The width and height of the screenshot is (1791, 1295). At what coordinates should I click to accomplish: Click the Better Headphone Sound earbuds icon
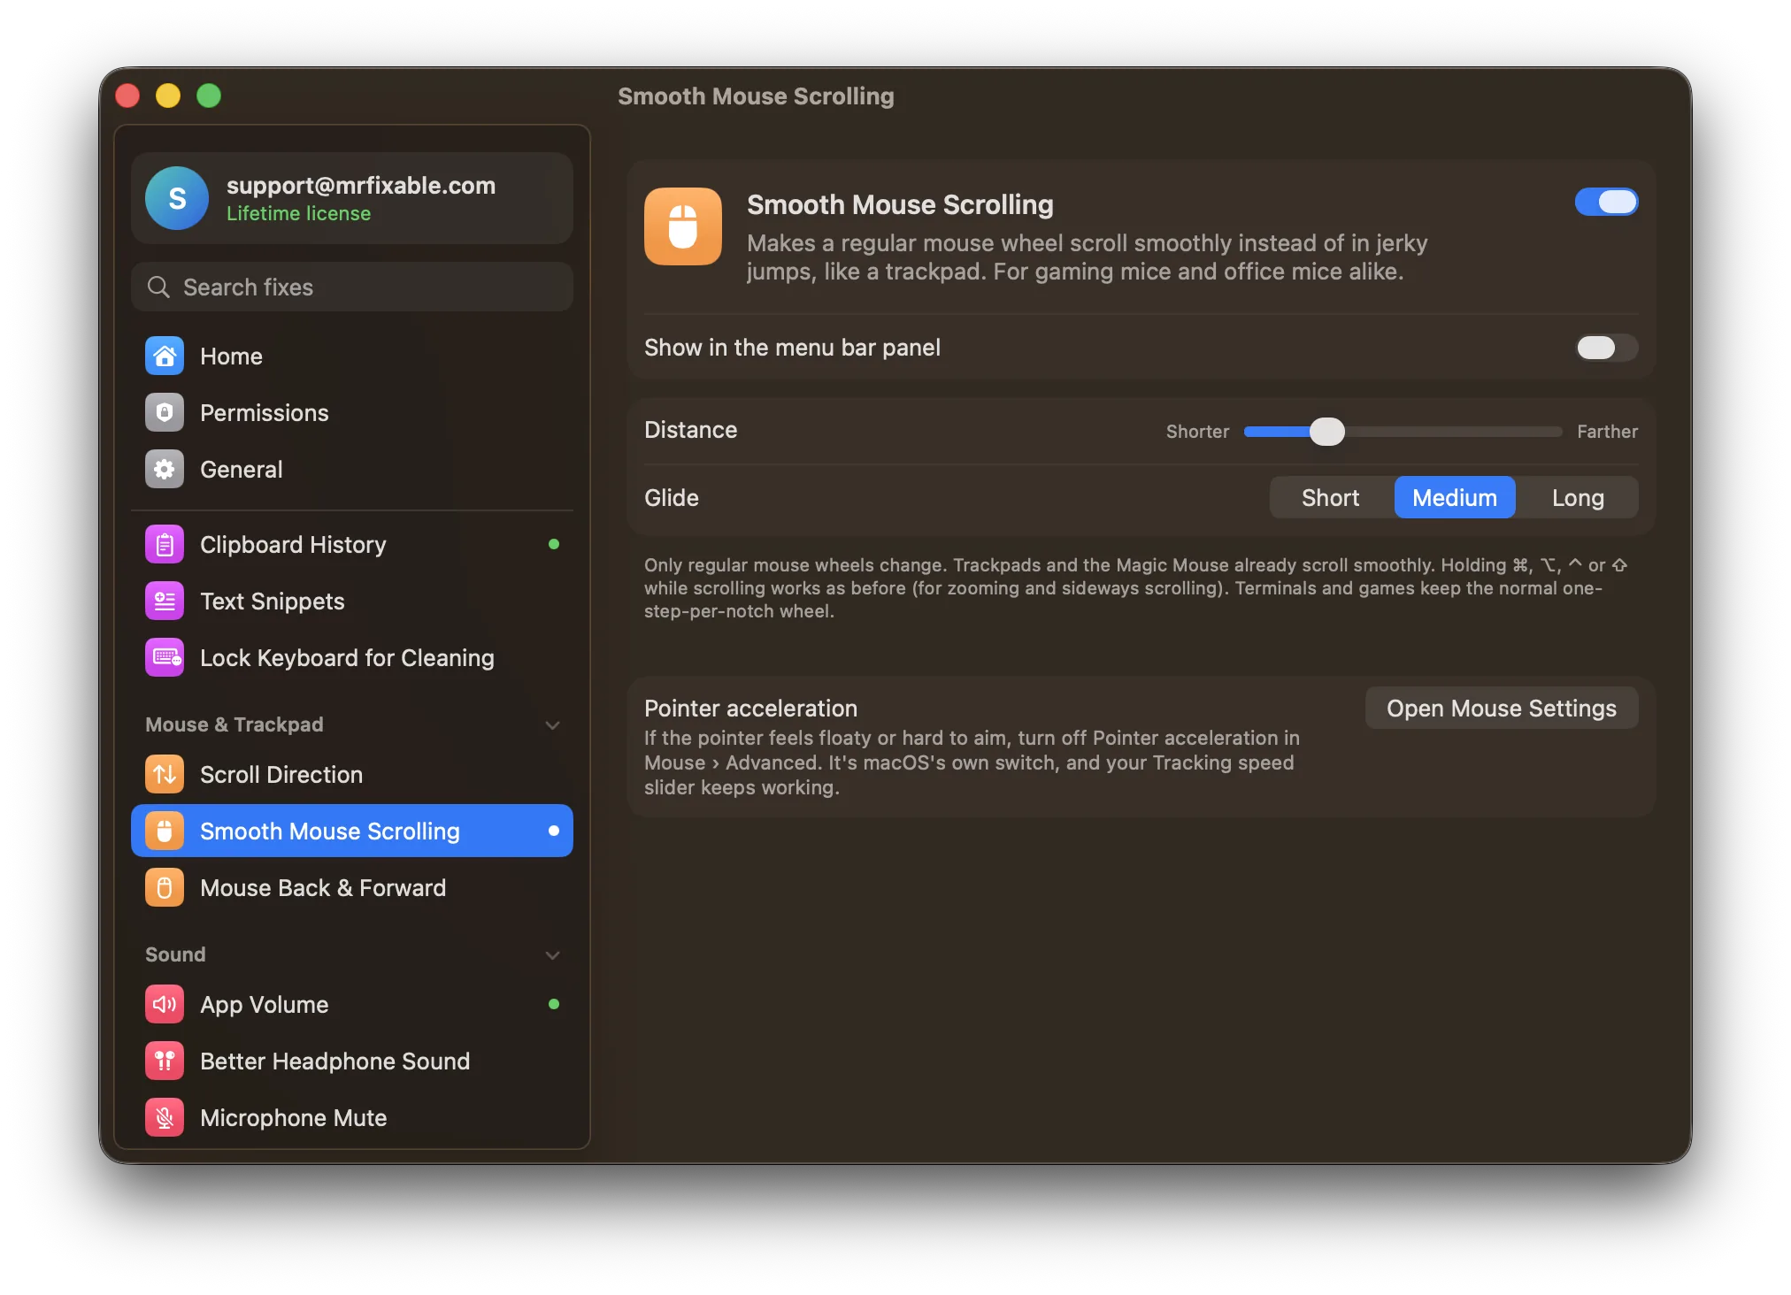point(165,1061)
